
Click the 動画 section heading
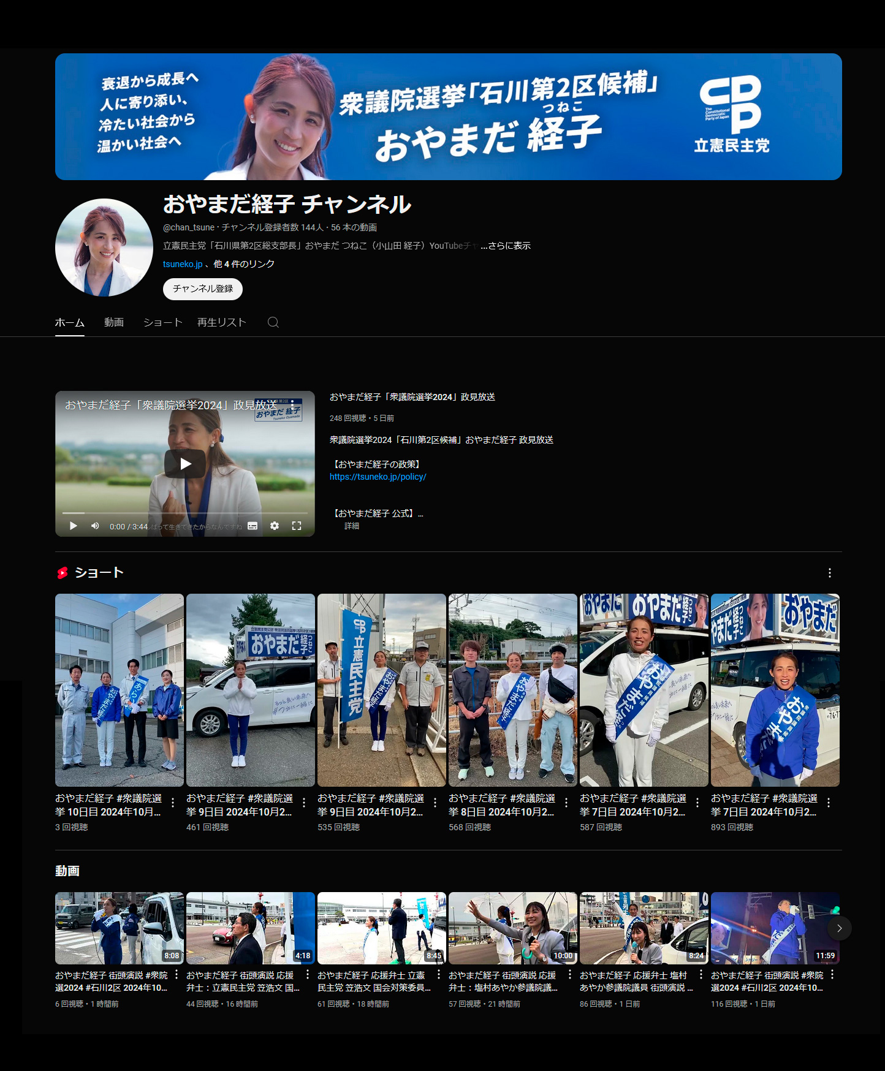(67, 871)
